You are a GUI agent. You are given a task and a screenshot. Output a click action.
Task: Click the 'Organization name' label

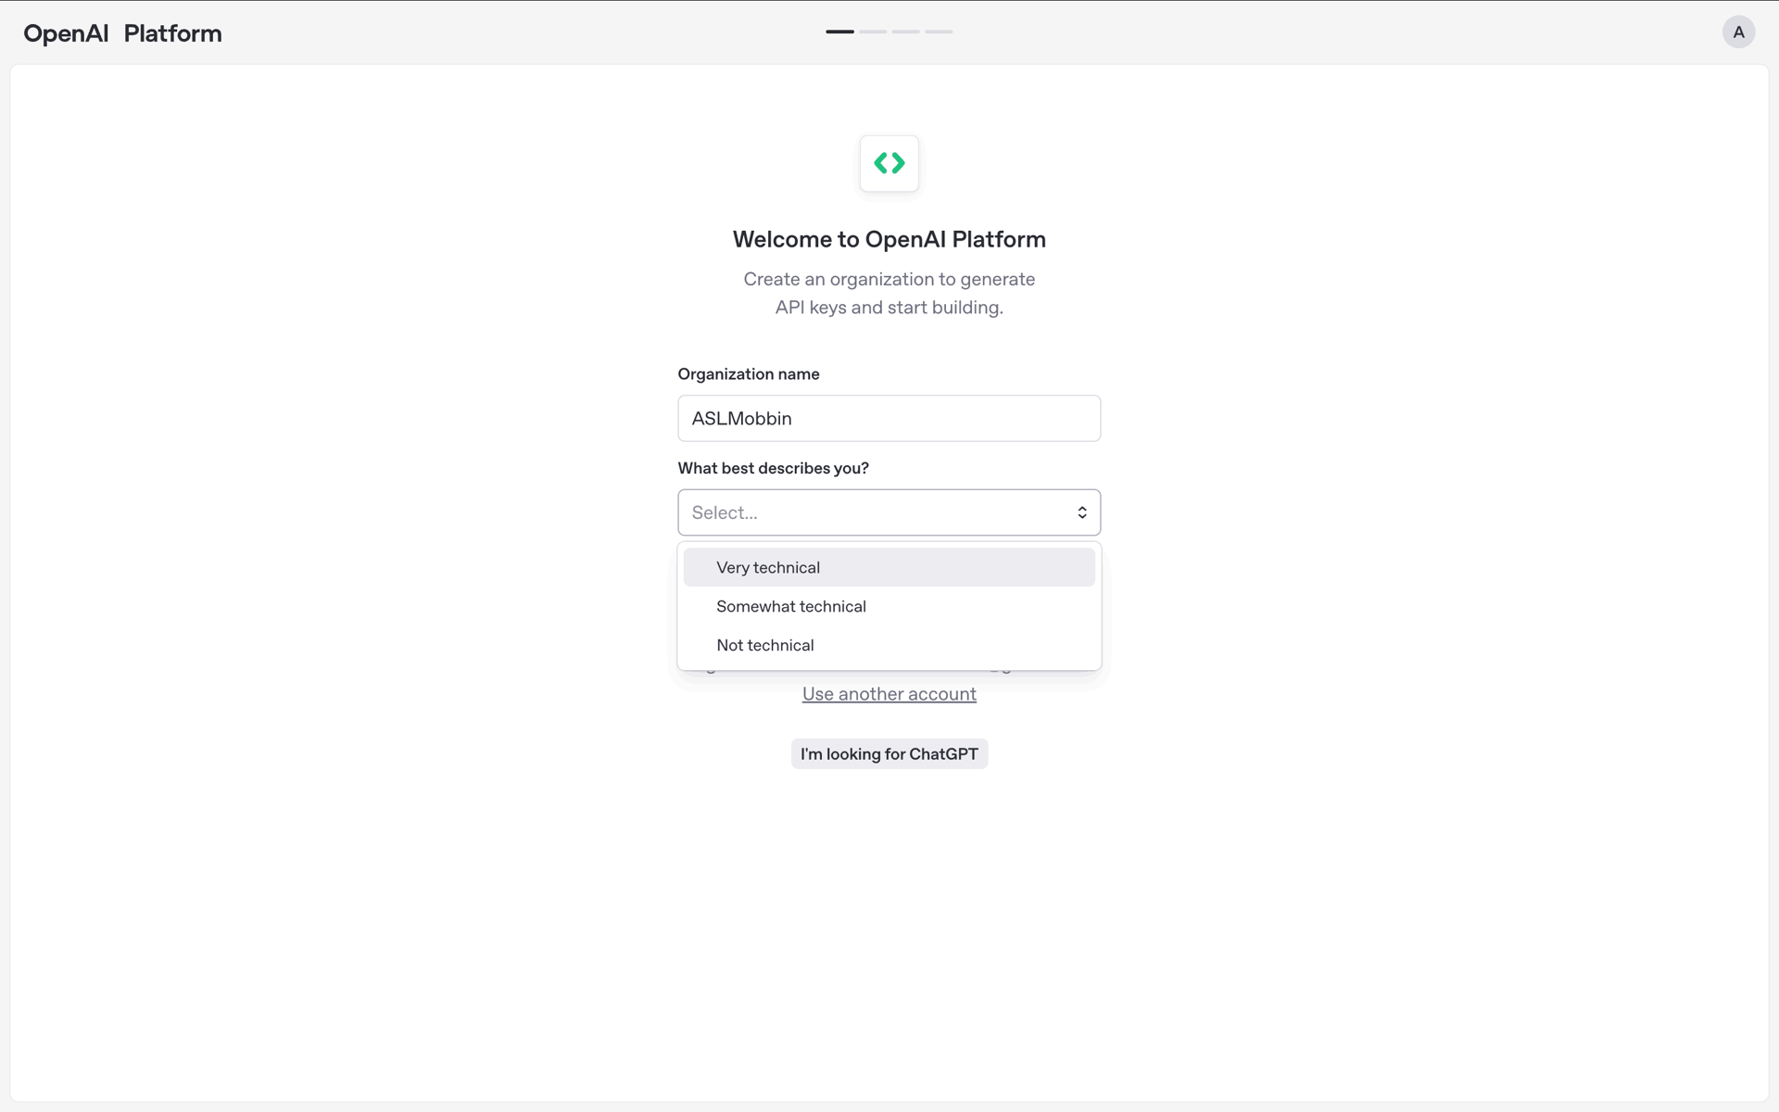(x=749, y=373)
